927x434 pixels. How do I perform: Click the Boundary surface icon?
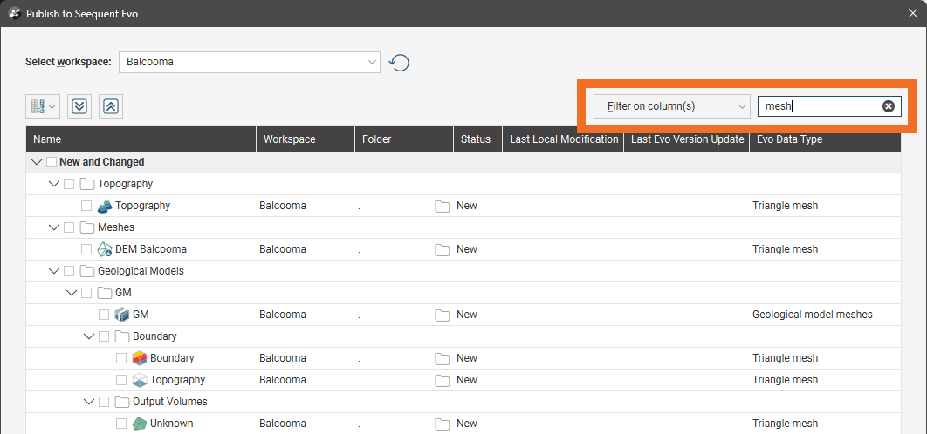tap(140, 358)
